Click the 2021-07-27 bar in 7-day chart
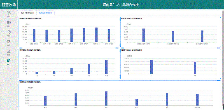Image resolution: width=224 pixels, height=110 pixels. (x=84, y=35)
